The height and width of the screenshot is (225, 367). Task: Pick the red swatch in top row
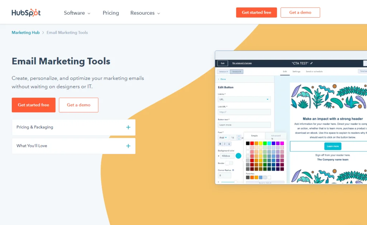pyautogui.click(x=252, y=143)
